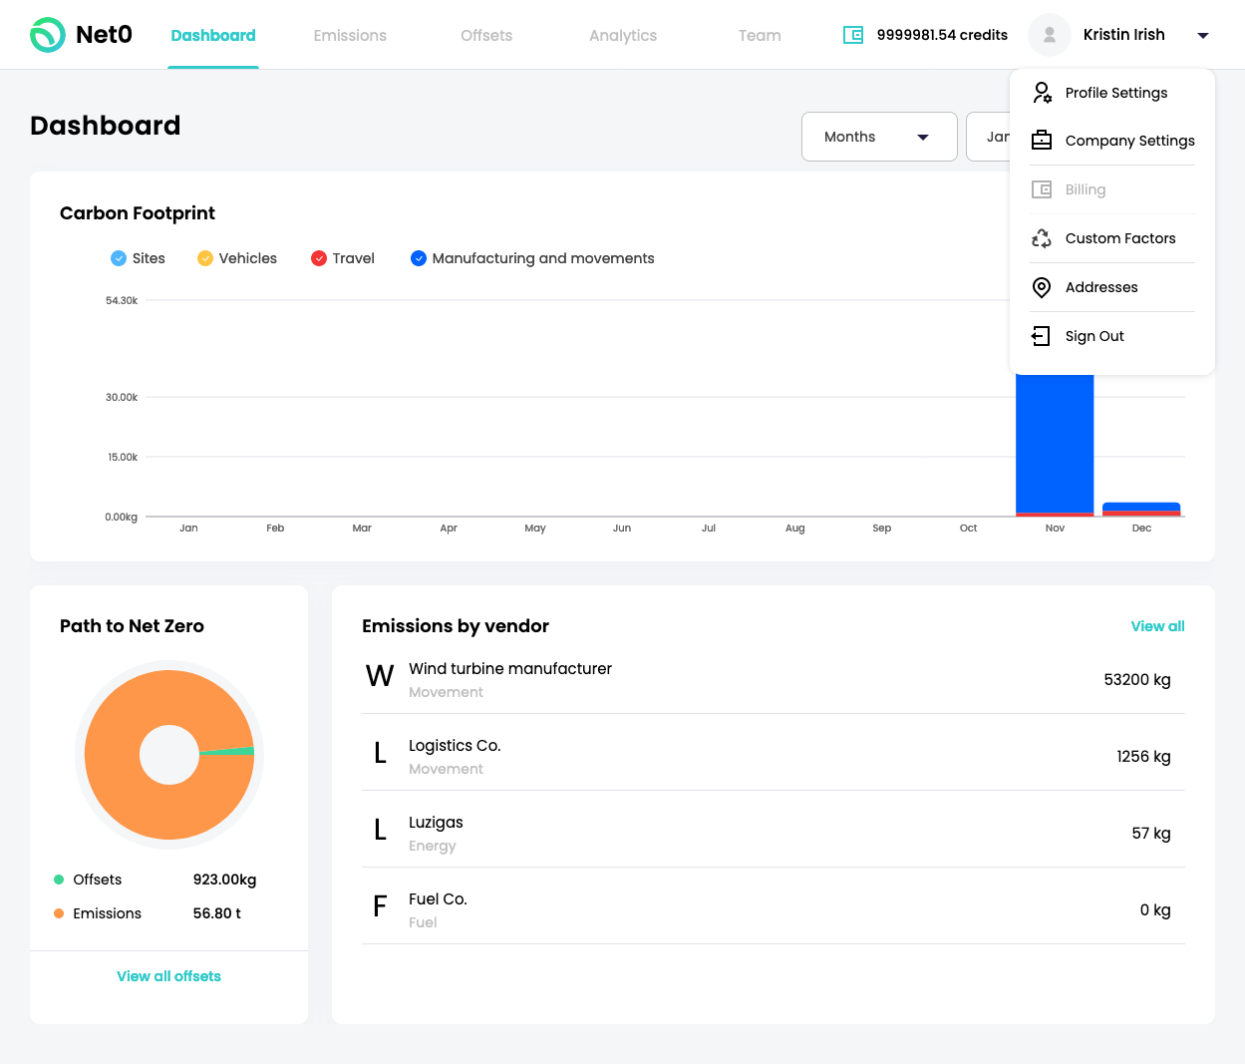Click the Company Settings briefcase icon

[1042, 141]
